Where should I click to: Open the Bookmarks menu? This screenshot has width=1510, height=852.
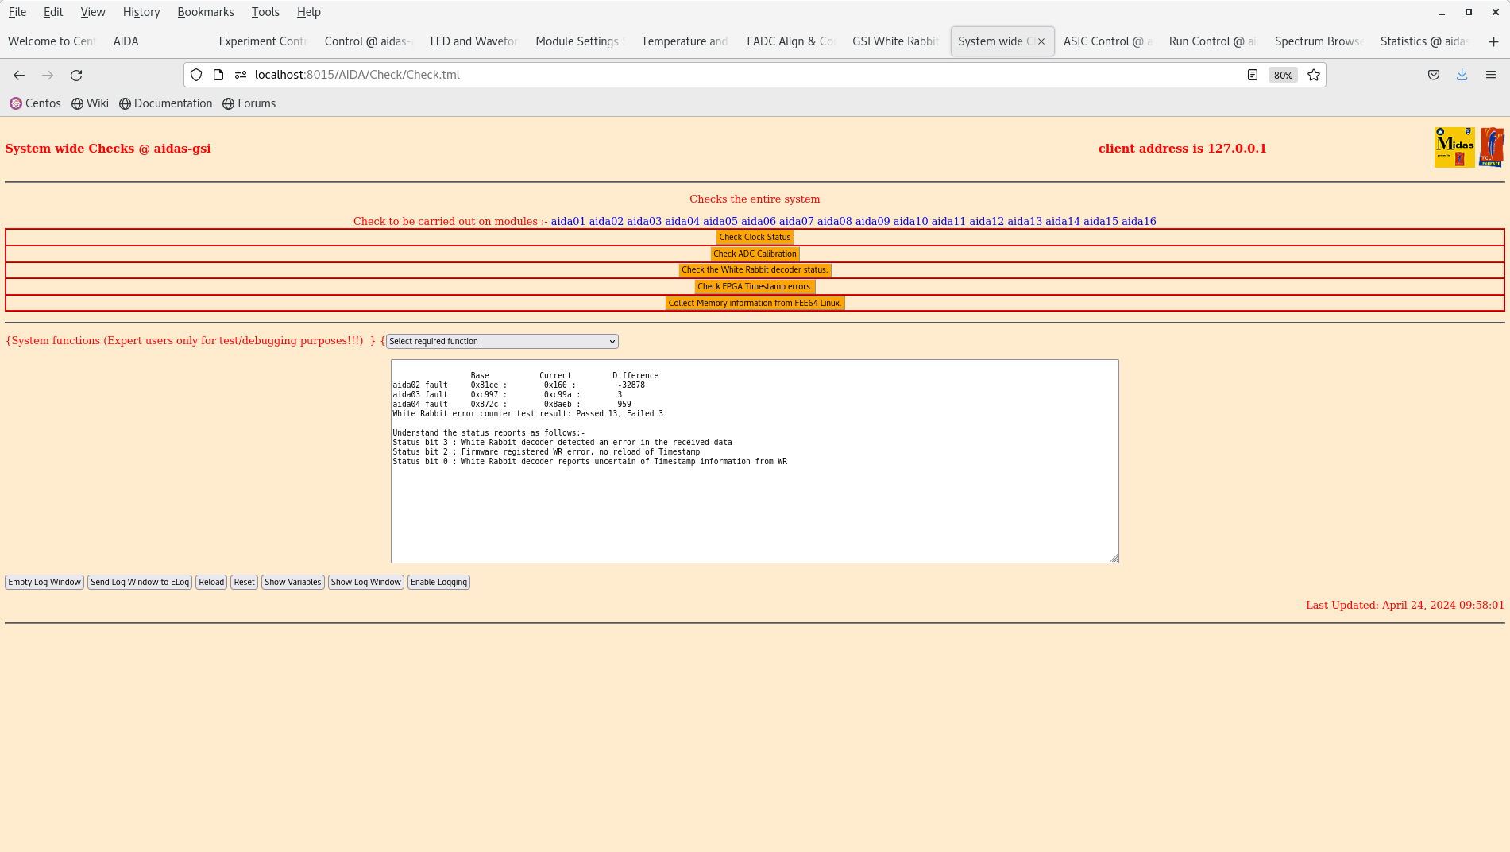pos(205,11)
